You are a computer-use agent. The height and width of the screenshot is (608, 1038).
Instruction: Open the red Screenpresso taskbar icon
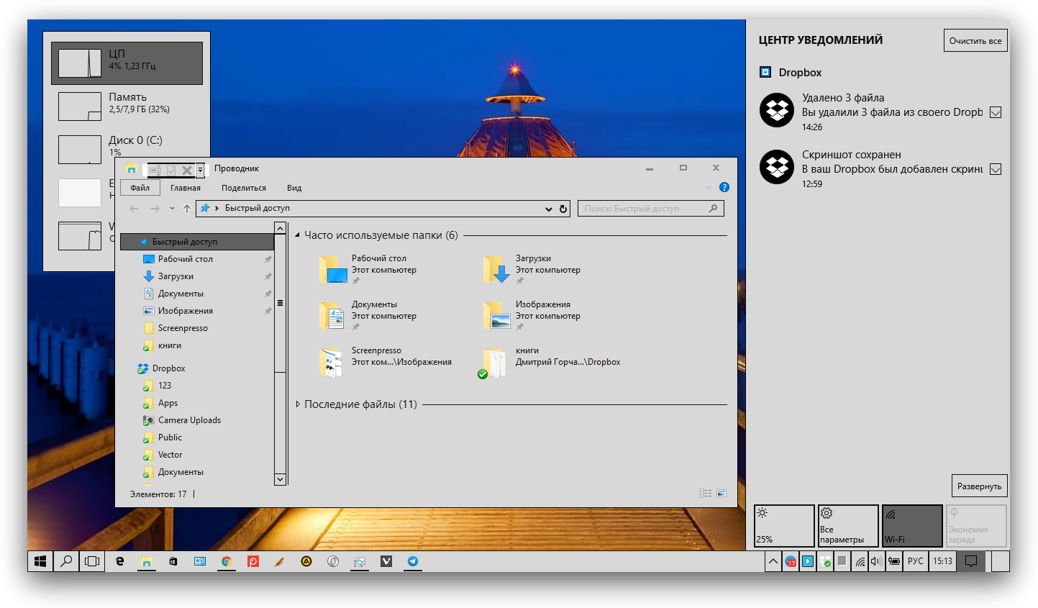click(253, 561)
